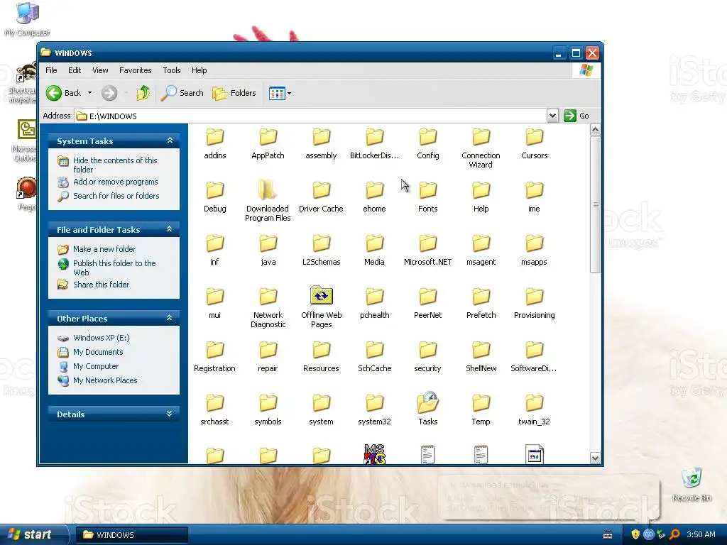
Task: Select the Network Diagnostic folder icon
Action: click(x=268, y=297)
